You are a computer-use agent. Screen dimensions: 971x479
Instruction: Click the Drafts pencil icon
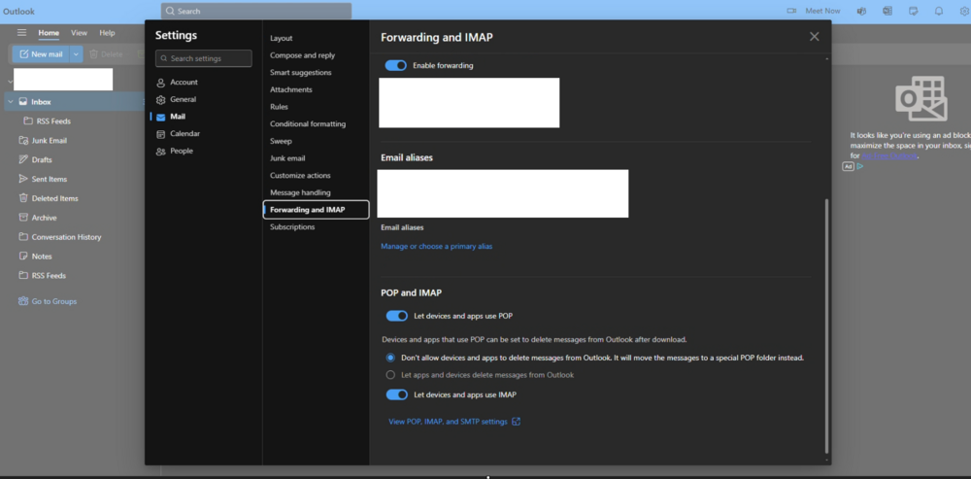pos(23,160)
